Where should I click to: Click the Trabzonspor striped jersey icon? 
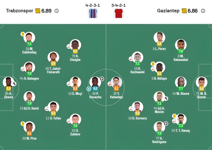(x=93, y=13)
